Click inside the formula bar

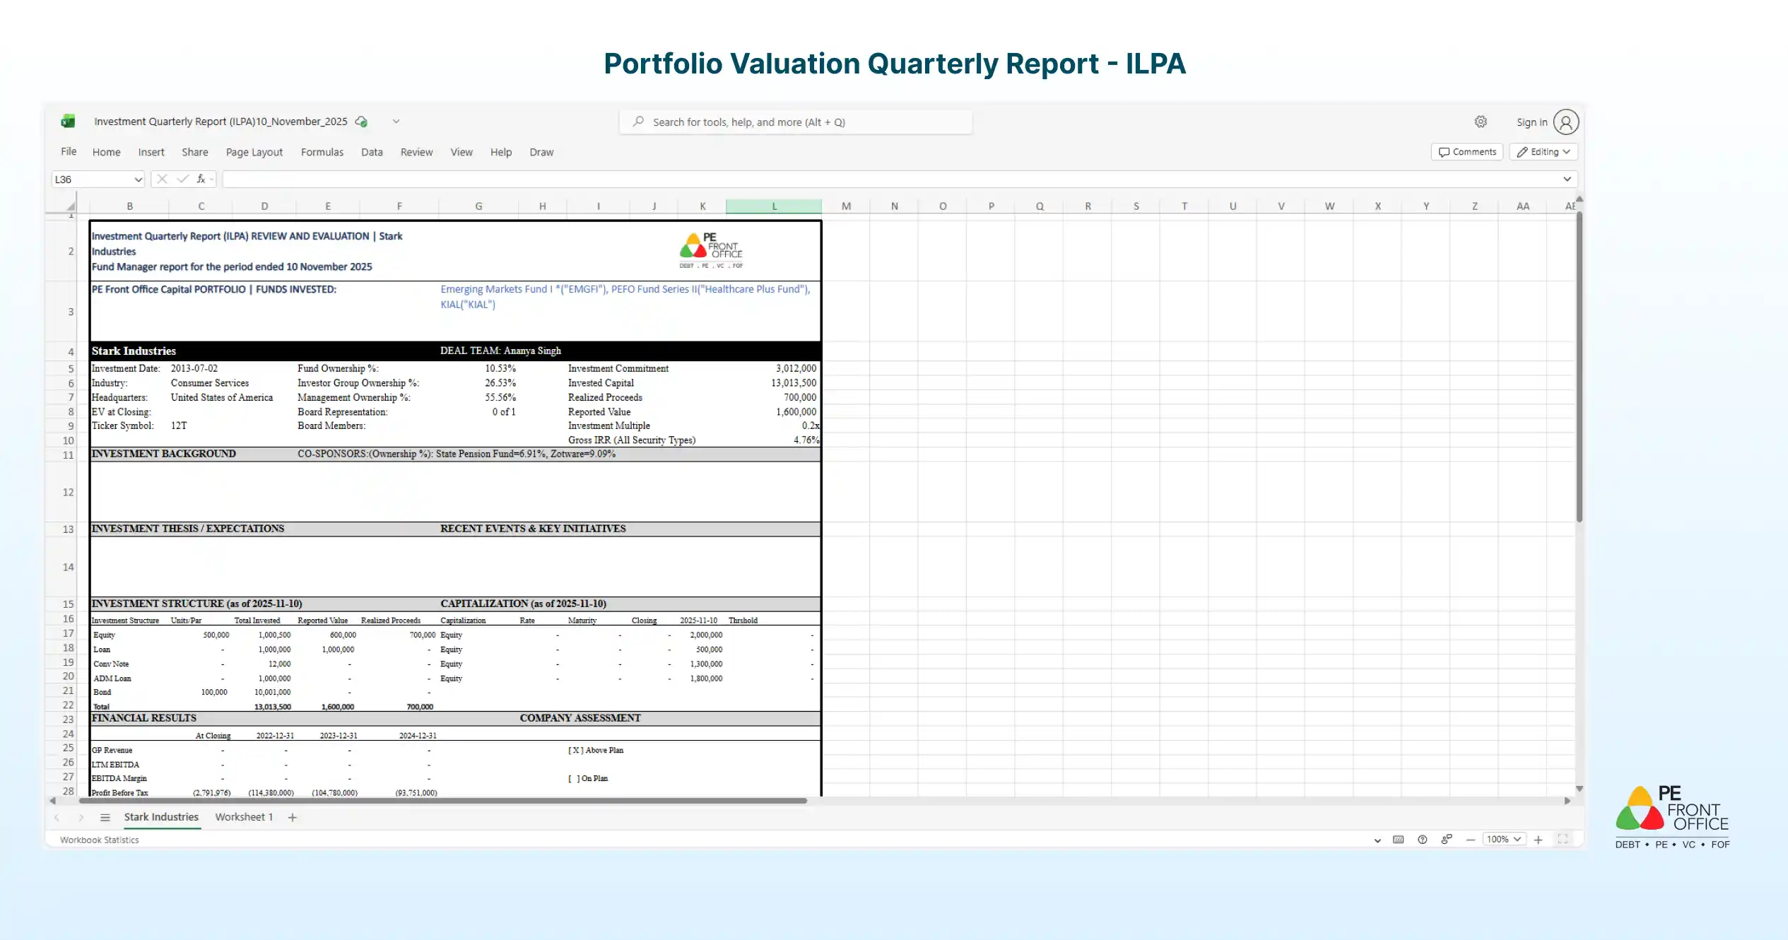click(890, 180)
